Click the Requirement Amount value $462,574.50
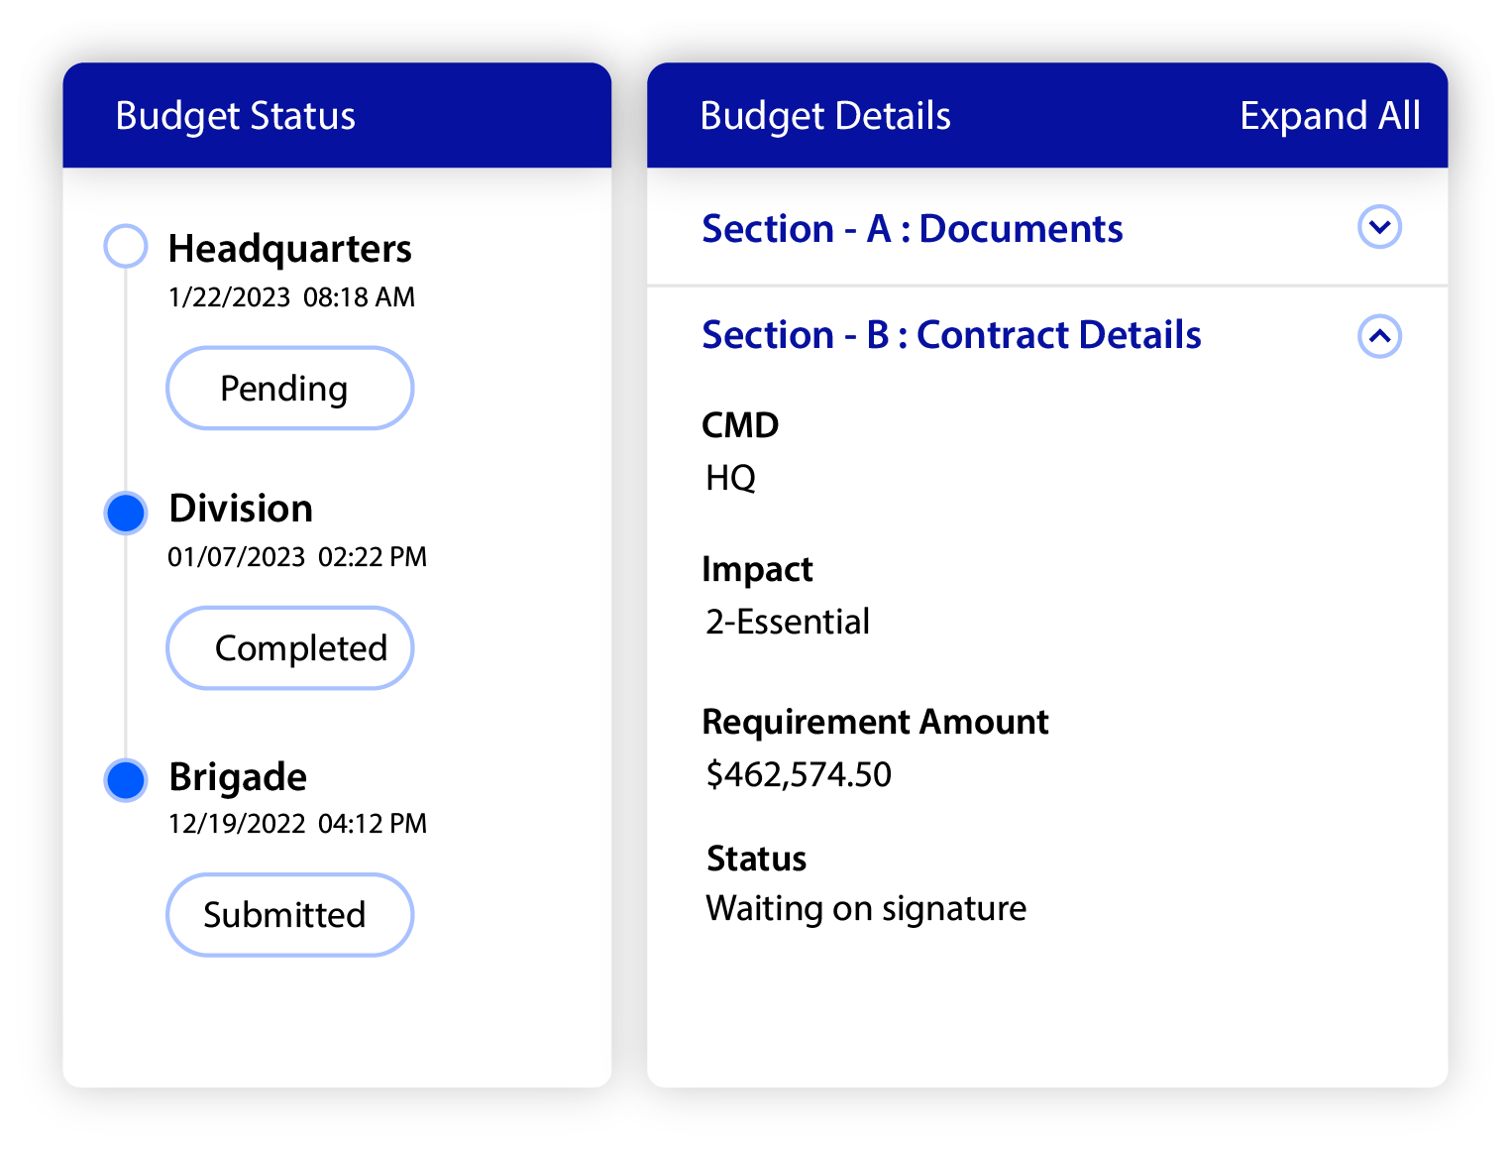 [x=798, y=774]
